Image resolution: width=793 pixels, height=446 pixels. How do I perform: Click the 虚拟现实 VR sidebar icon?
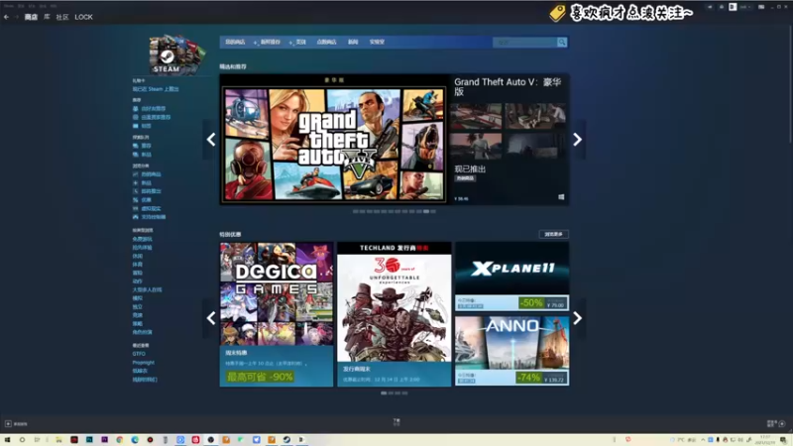135,208
